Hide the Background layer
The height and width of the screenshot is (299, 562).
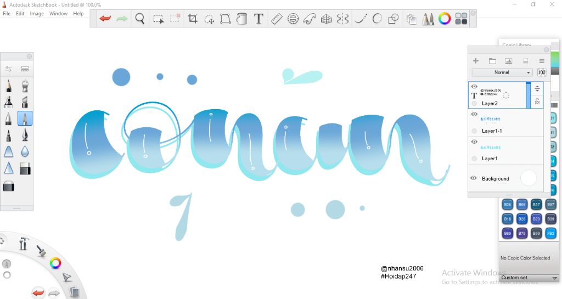[474, 178]
